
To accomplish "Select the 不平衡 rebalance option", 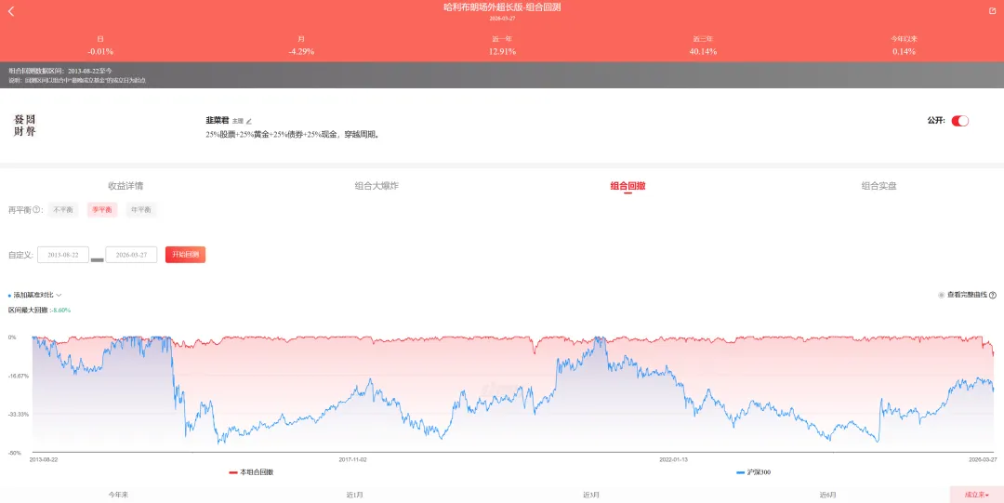I will [x=63, y=209].
